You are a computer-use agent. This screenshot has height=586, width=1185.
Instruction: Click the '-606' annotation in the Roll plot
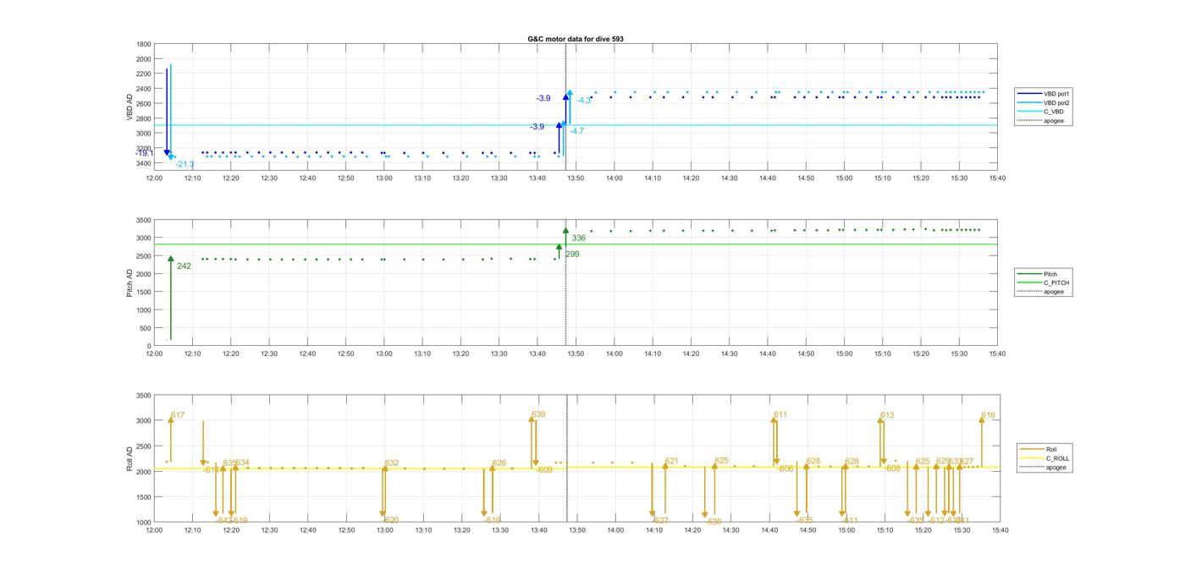785,468
